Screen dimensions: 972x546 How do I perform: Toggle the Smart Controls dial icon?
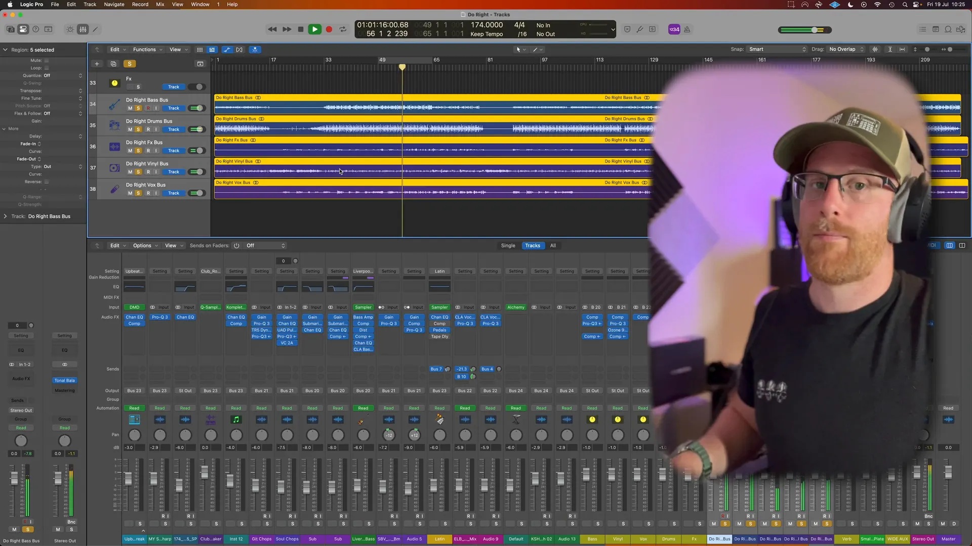(70, 29)
